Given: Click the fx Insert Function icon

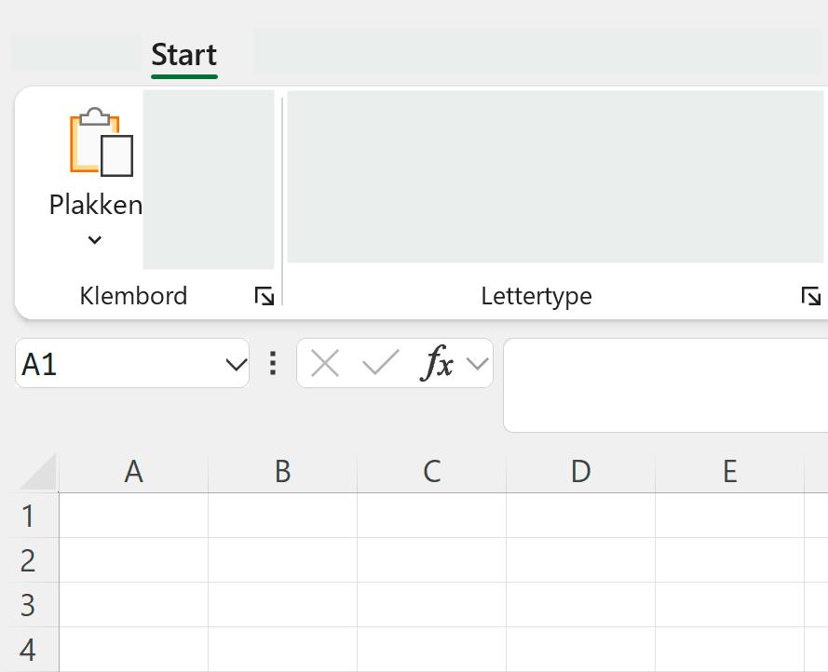Looking at the screenshot, I should point(437,363).
